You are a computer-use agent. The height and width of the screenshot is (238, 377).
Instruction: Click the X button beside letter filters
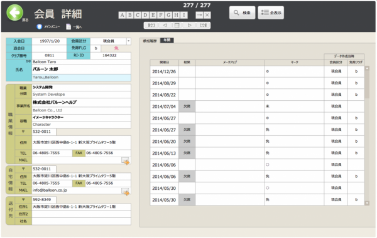(x=207, y=15)
